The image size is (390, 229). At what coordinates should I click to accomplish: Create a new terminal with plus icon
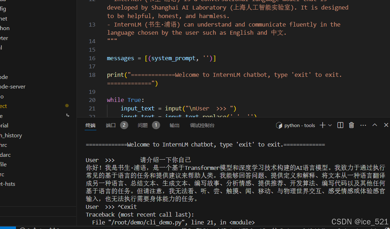pos(323,125)
